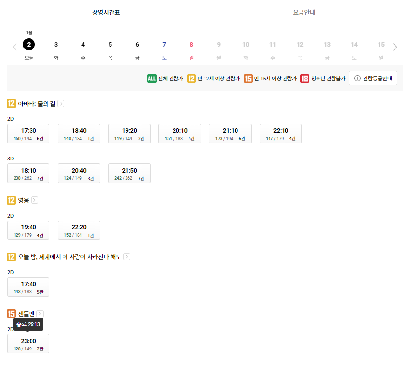The image size is (411, 365).
Task: Select Avatar 3D 20:40 showing in 3관
Action: point(79,174)
